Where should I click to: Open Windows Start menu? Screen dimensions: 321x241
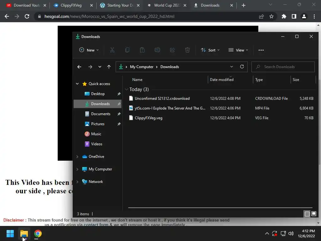[x=10, y=233]
